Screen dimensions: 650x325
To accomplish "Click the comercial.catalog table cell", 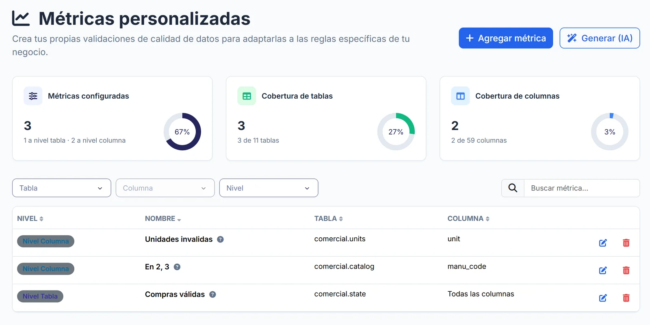I will click(x=344, y=266).
